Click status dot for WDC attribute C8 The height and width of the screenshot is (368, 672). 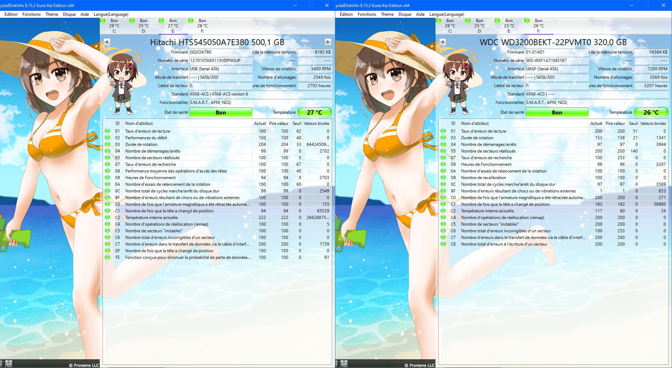tap(443, 244)
